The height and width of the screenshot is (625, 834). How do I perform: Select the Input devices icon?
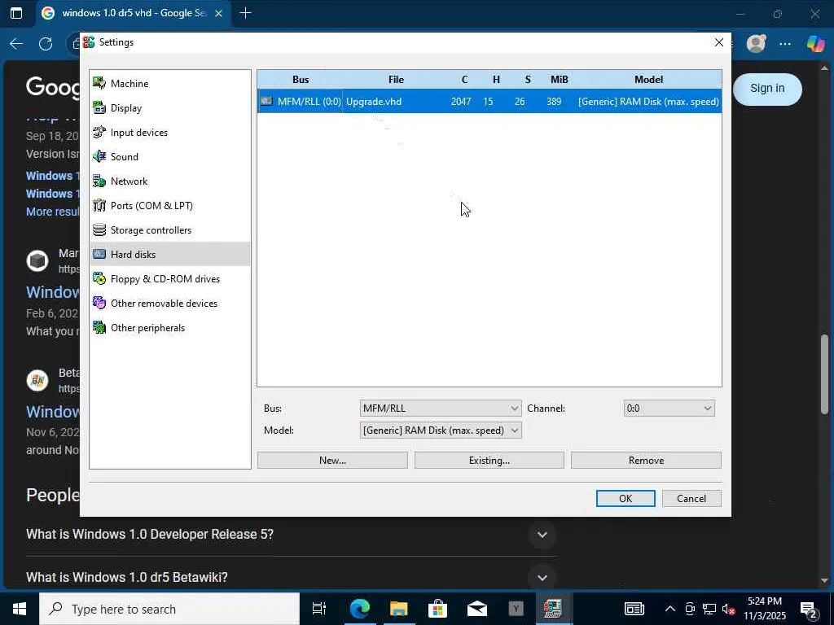pyautogui.click(x=99, y=132)
